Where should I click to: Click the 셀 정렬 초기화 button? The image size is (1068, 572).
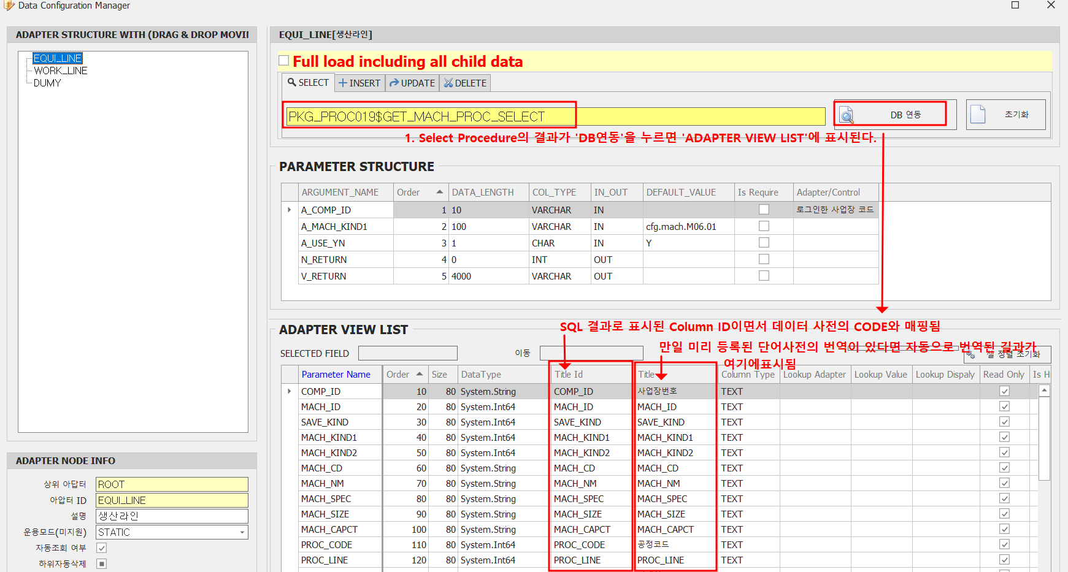point(1007,354)
